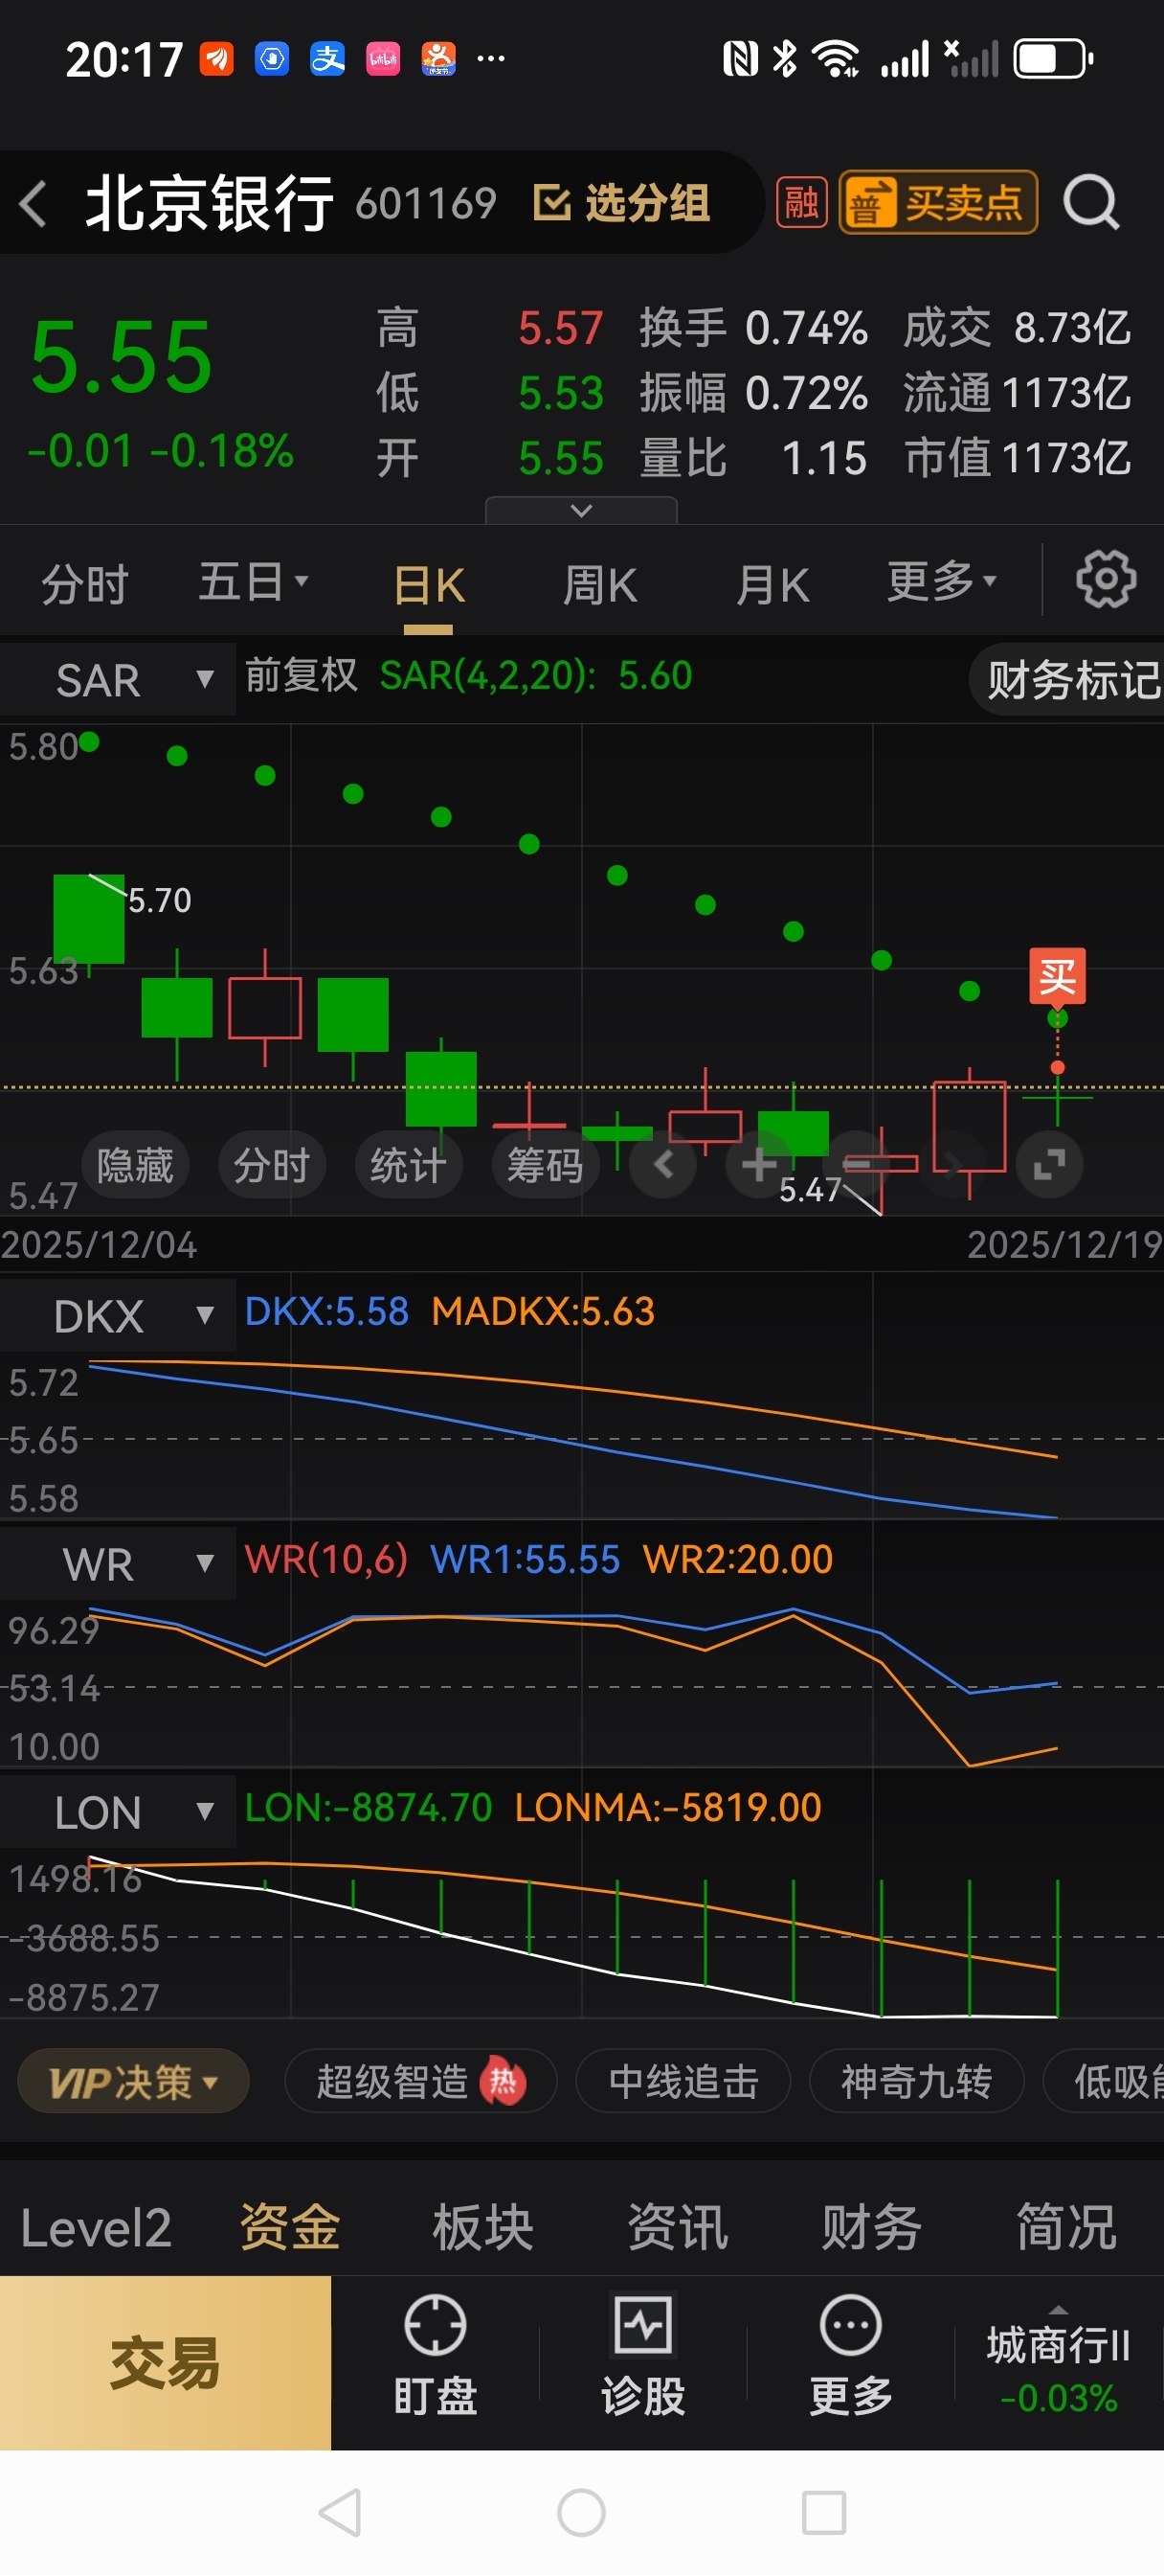The height and width of the screenshot is (2575, 1164).
Task: Tap the WR2:20.00 indicator value
Action: pyautogui.click(x=737, y=1559)
